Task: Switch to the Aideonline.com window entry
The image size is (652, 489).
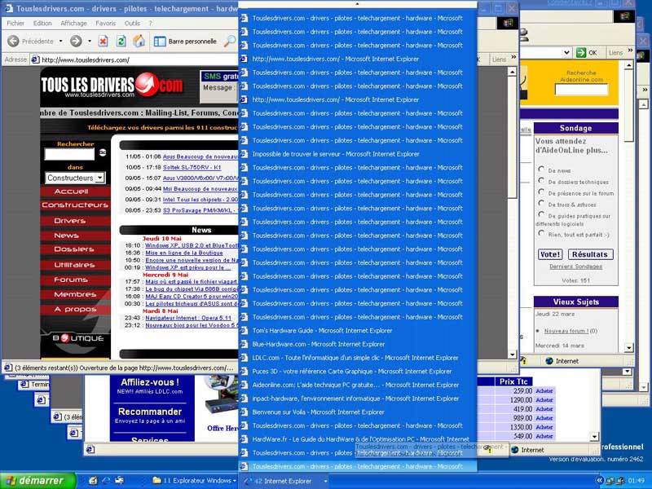Action: click(x=358, y=385)
